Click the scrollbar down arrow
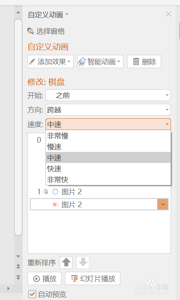Screen dimensions: 180x300 (18, 256)
